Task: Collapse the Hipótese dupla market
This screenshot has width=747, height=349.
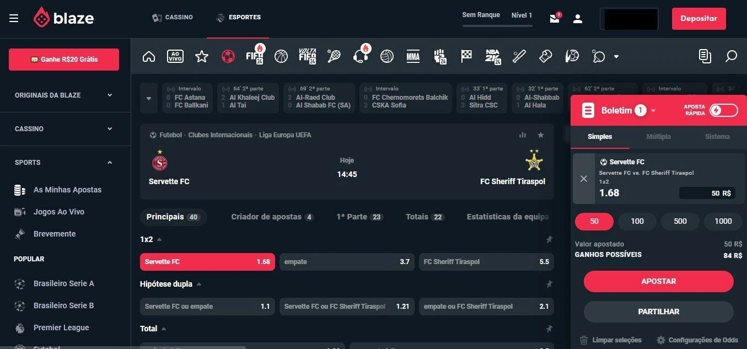Action: coord(199,284)
